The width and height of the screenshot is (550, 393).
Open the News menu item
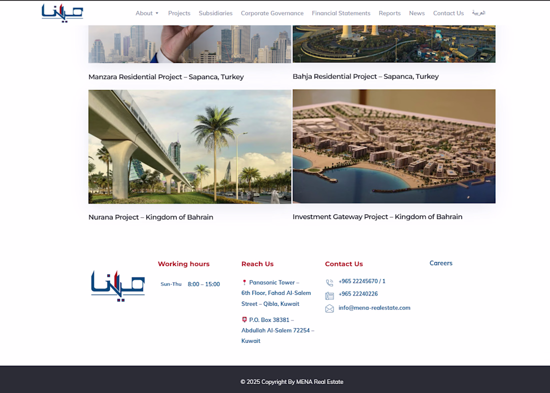416,13
